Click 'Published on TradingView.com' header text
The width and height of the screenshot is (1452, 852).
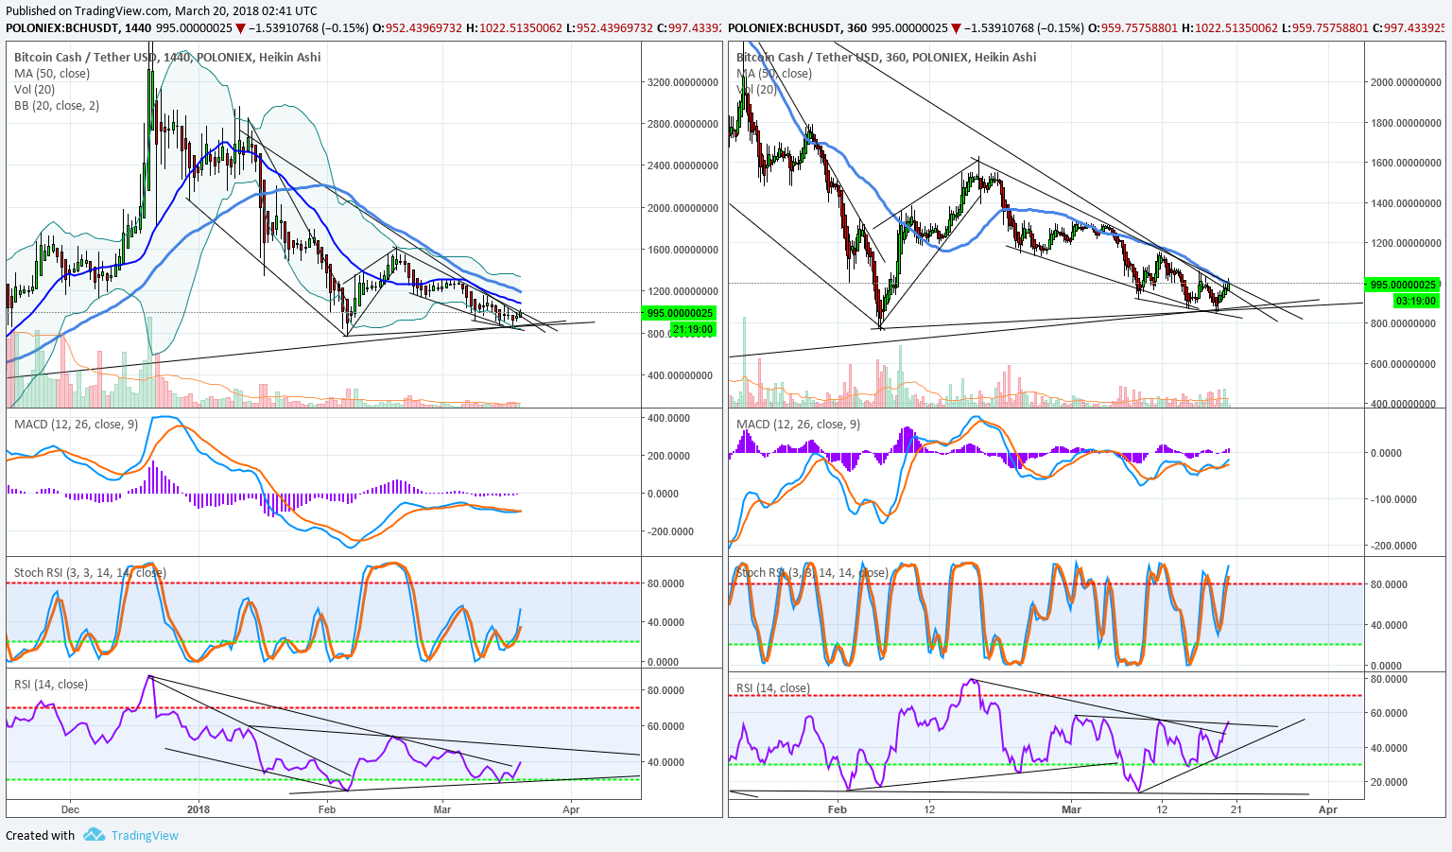[x=87, y=11]
